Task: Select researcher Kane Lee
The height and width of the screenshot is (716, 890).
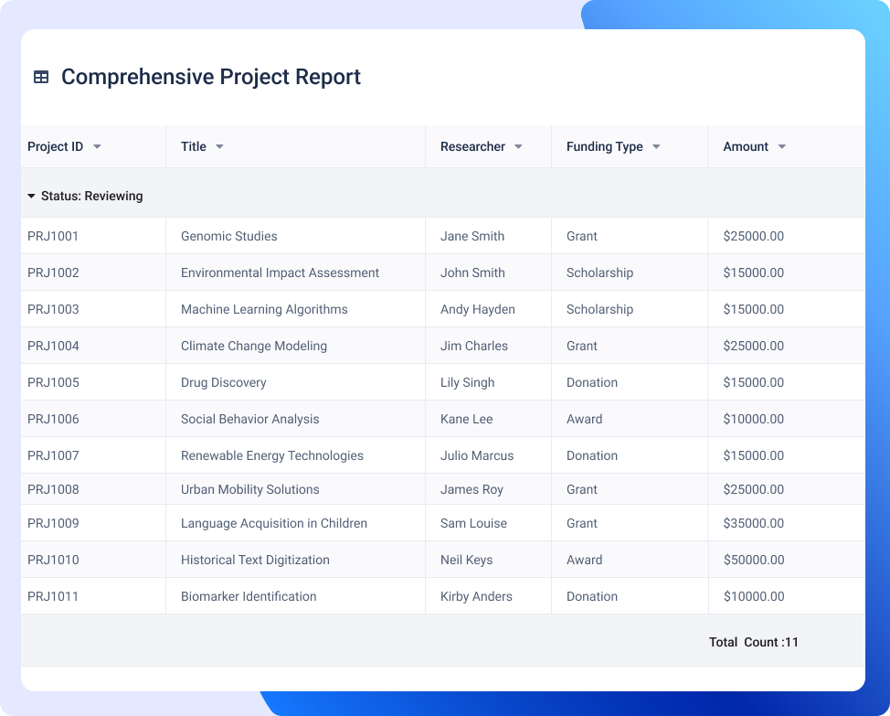Action: tap(467, 419)
